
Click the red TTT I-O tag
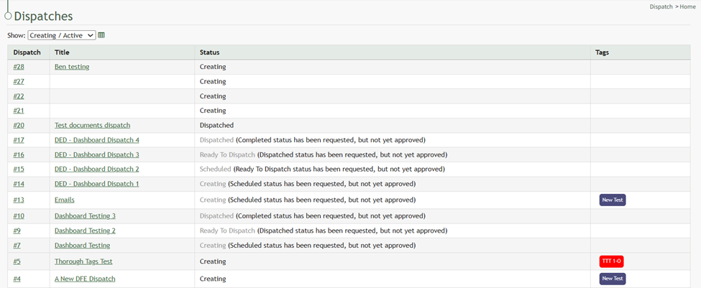click(x=611, y=261)
